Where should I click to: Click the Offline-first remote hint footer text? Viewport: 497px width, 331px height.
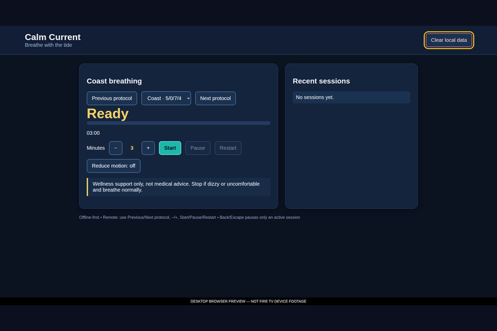pos(189,218)
